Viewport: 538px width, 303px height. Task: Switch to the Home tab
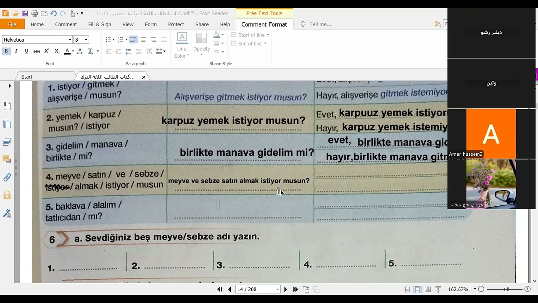click(x=37, y=24)
